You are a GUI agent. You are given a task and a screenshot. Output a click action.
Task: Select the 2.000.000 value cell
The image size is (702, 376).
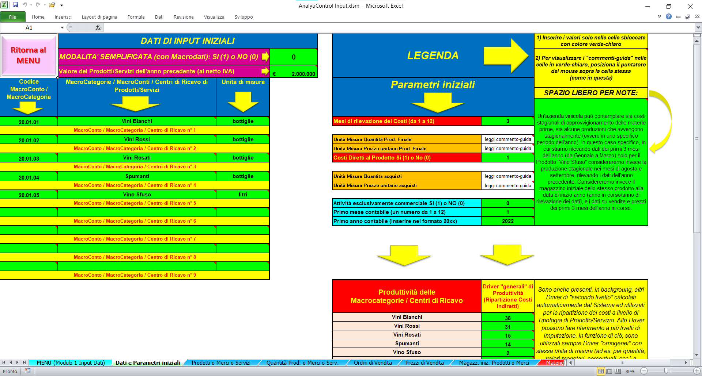point(294,72)
